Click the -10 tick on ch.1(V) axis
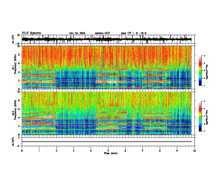The image size is (219, 169). point(18,44)
